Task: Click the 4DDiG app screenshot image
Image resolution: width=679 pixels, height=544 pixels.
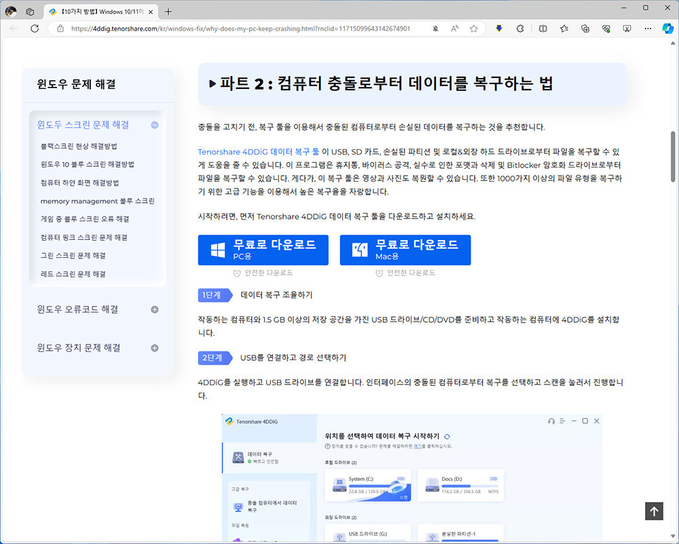Action: click(x=412, y=478)
